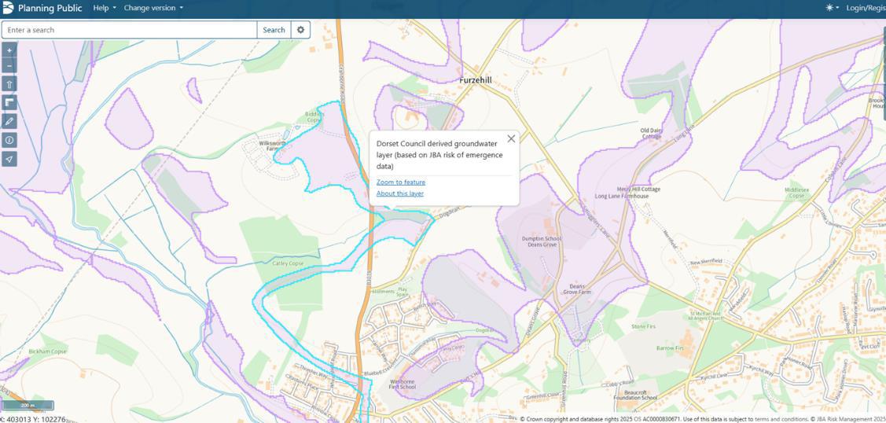
Task: Follow the Zoom to feature link
Action: tap(401, 182)
